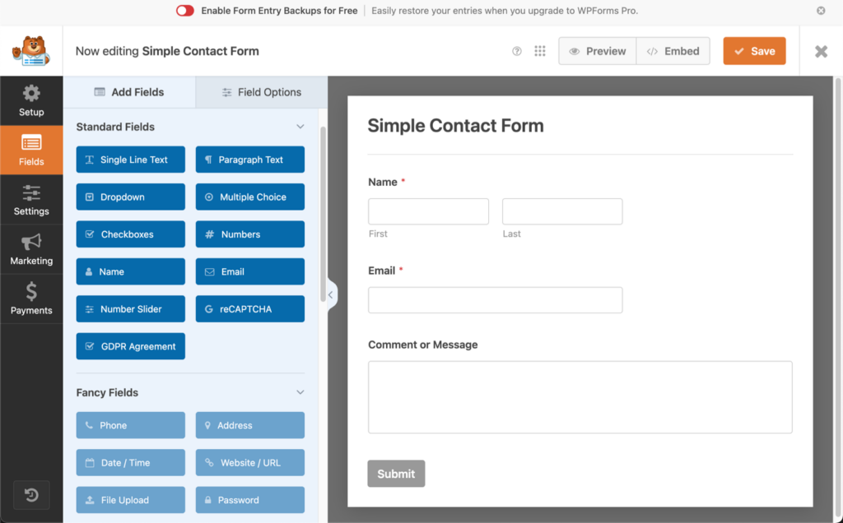Collapse the Fancy Fields section
843x523 pixels.
[301, 392]
